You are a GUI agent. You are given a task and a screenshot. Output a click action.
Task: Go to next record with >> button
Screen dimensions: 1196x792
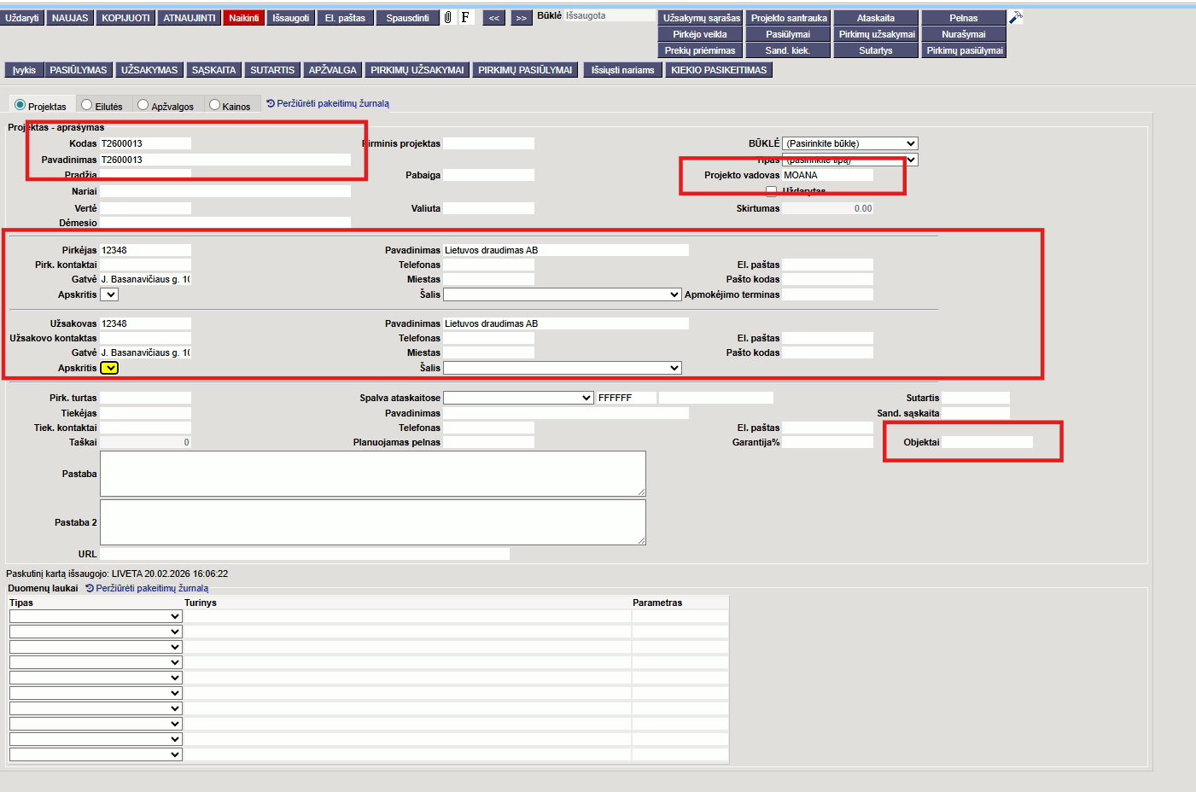coord(522,18)
